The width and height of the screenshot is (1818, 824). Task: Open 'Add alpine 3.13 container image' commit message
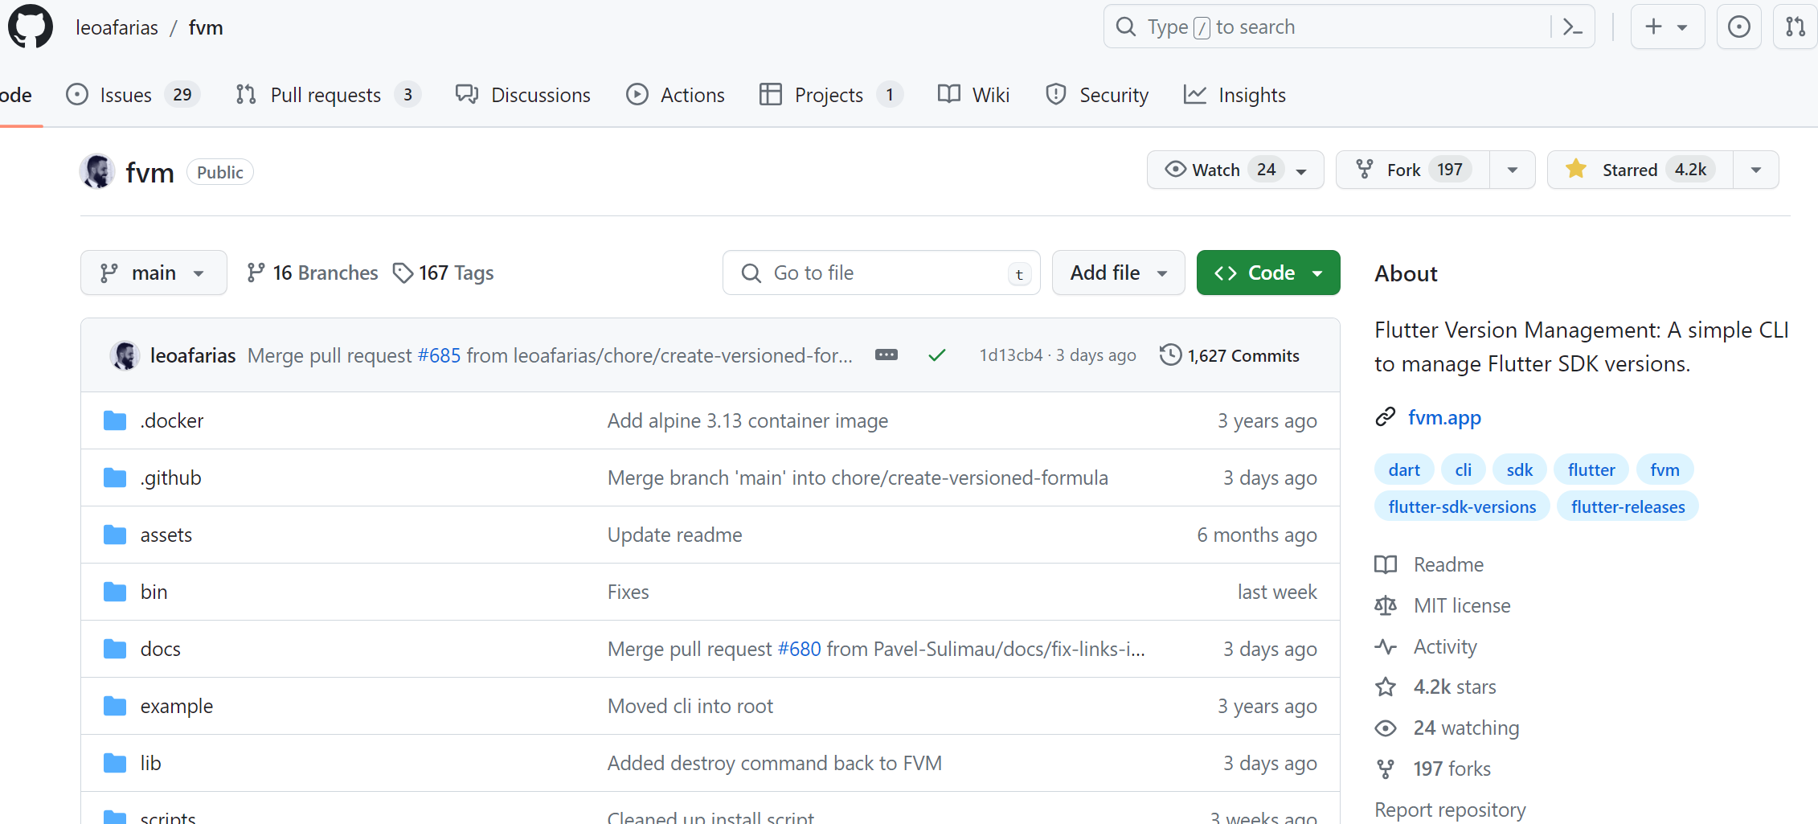pos(747,420)
